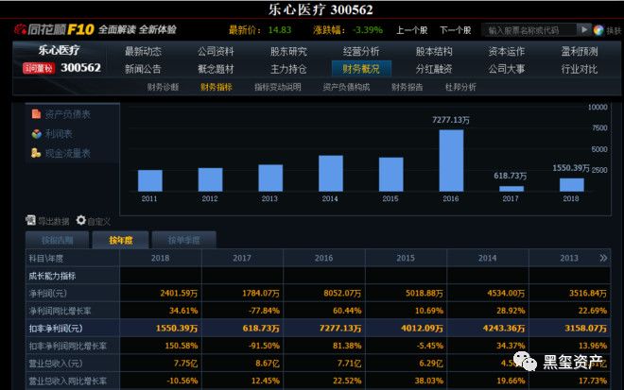Switch to 财务诊断 sub-tab
The image size is (624, 390).
163,87
